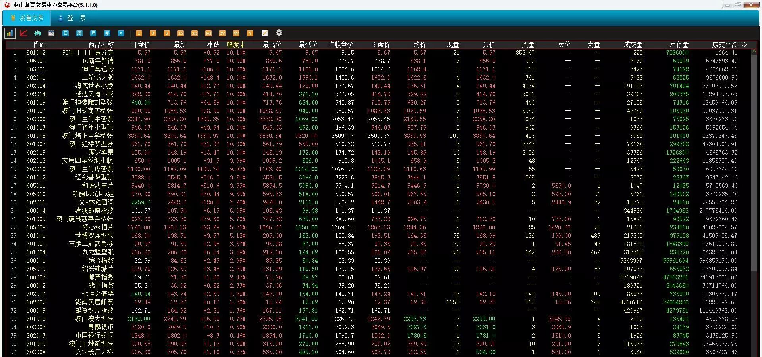The image size is (762, 357).
Task: Sort by the 商品名称 column header
Action: pyautogui.click(x=101, y=44)
